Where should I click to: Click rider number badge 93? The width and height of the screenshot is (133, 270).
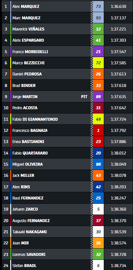click(x=98, y=18)
